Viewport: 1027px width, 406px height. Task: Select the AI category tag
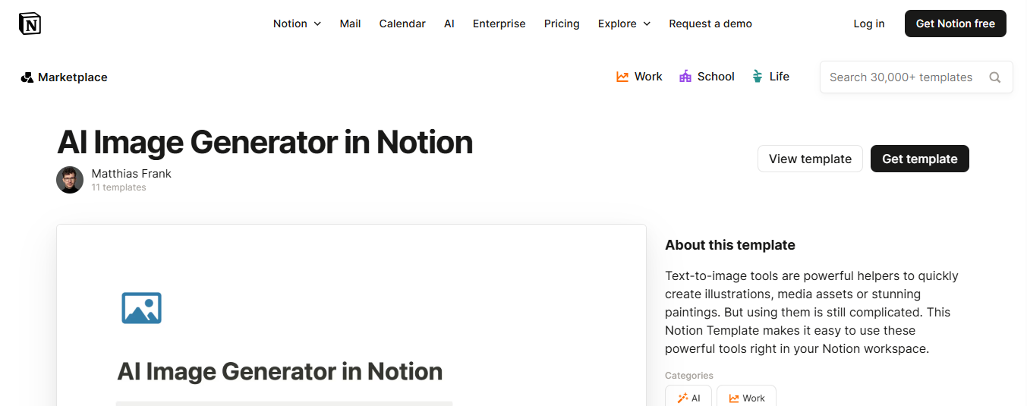pyautogui.click(x=688, y=398)
